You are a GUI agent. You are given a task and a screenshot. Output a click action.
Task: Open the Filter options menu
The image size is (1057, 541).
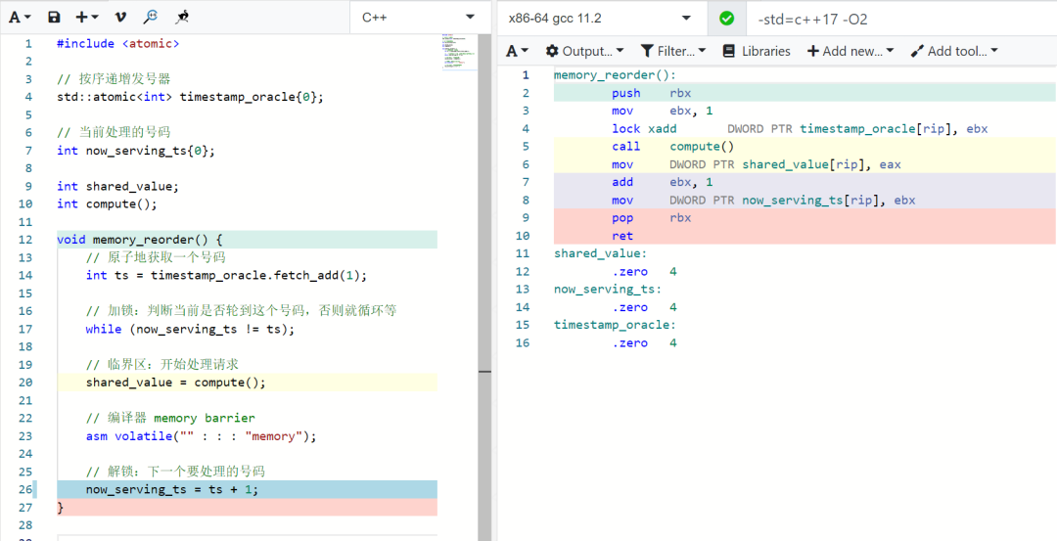click(673, 51)
